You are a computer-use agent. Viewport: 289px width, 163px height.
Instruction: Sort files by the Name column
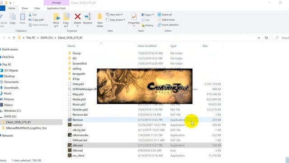click(71, 46)
